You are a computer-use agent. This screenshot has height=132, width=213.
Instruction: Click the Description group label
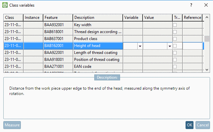point(107,77)
